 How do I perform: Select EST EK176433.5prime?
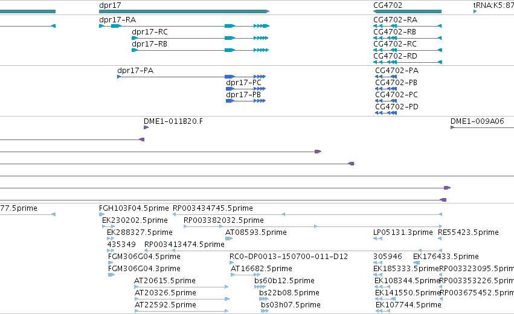click(x=416, y=263)
